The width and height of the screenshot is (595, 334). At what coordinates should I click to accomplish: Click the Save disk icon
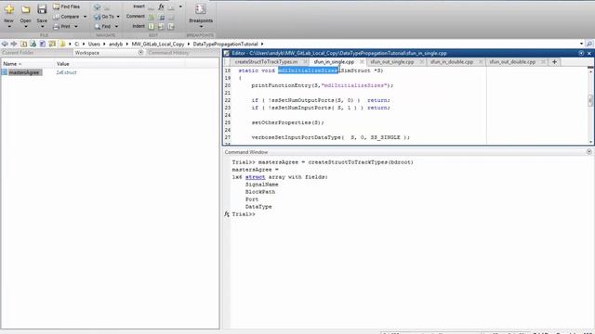[x=42, y=9]
